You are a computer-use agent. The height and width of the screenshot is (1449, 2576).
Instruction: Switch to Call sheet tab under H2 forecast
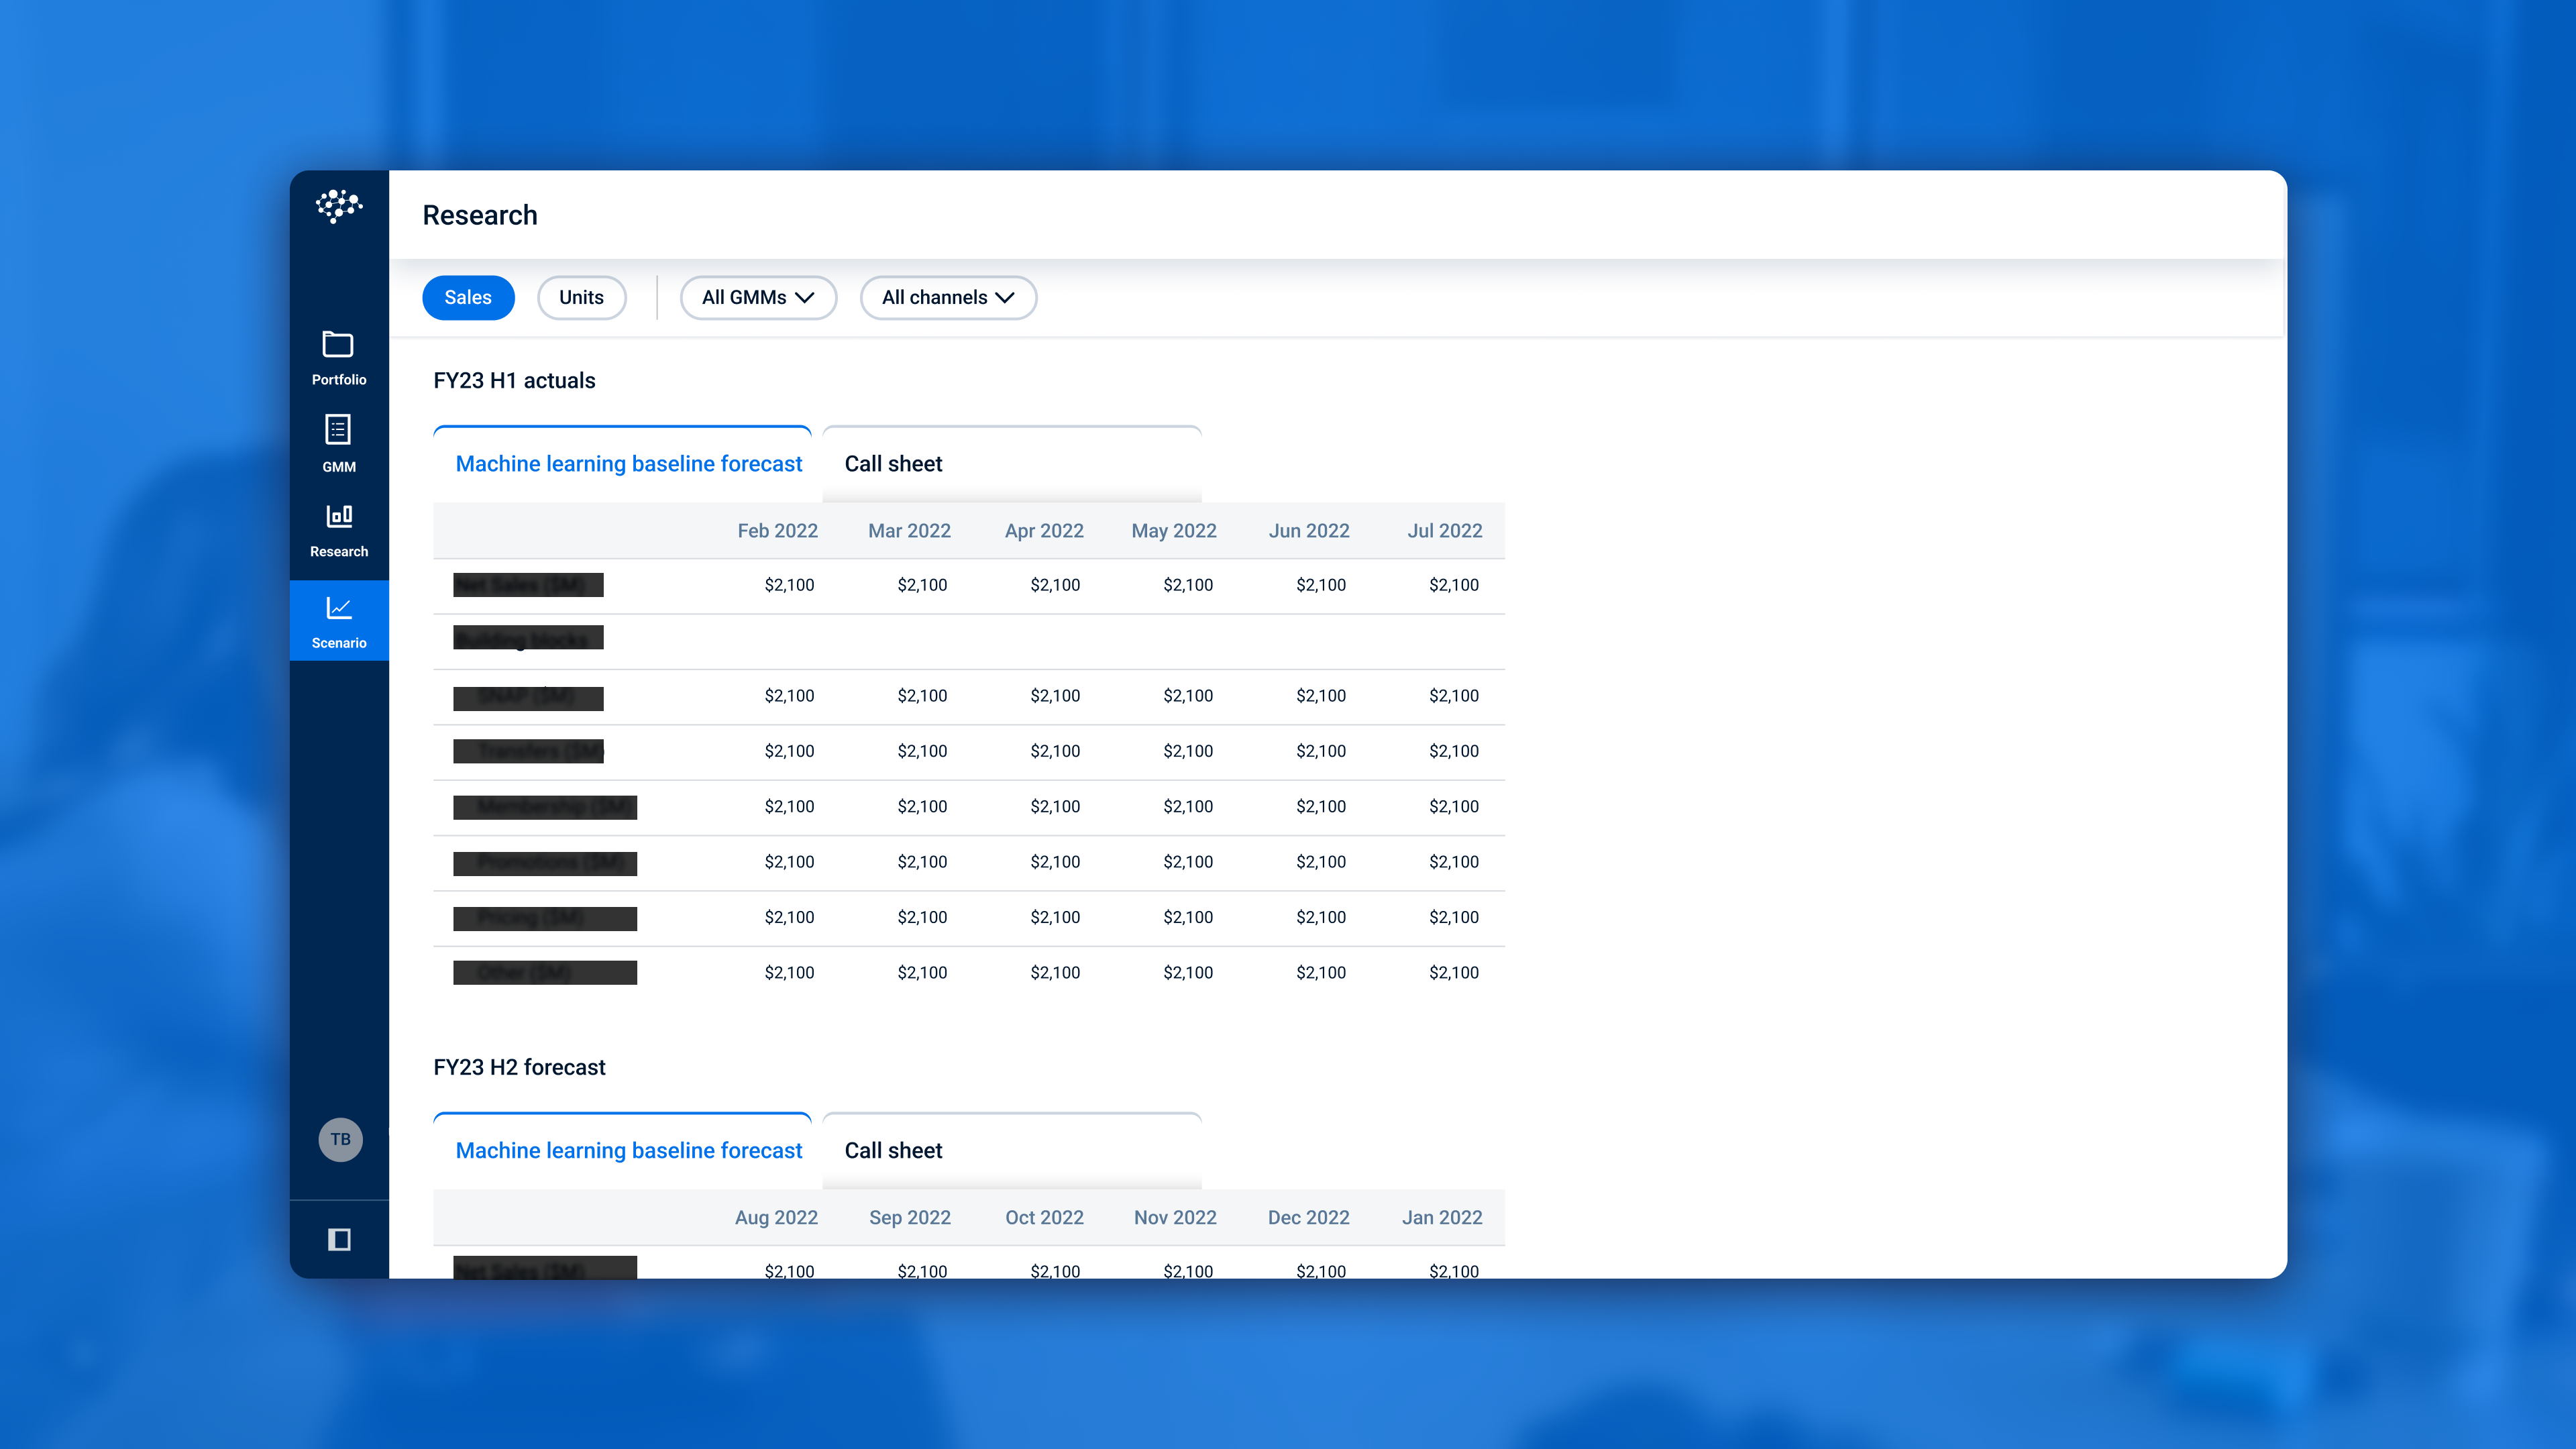click(x=1012, y=1151)
